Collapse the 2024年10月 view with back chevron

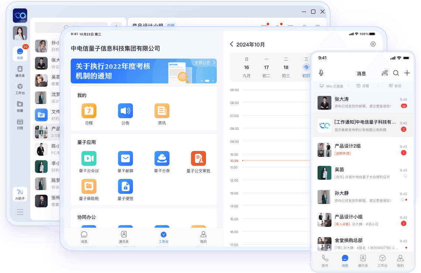click(232, 44)
